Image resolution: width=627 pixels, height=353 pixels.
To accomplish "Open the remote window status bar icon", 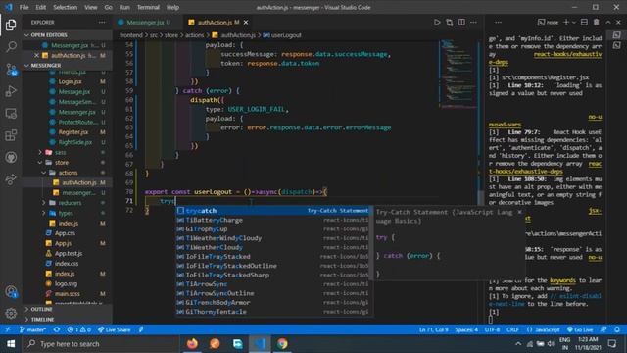I will (8, 329).
